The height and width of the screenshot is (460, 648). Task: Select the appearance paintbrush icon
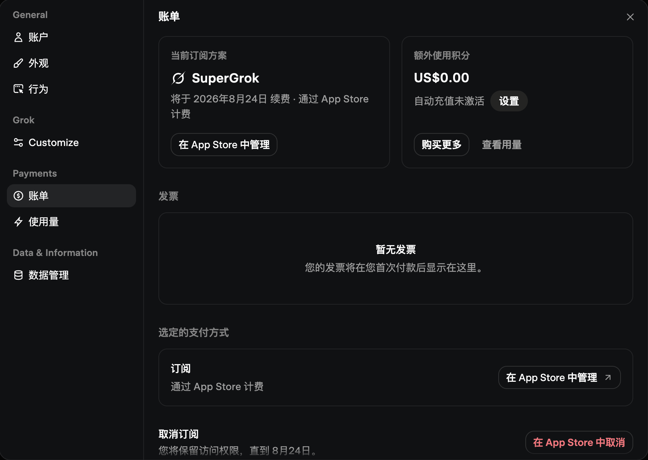18,63
